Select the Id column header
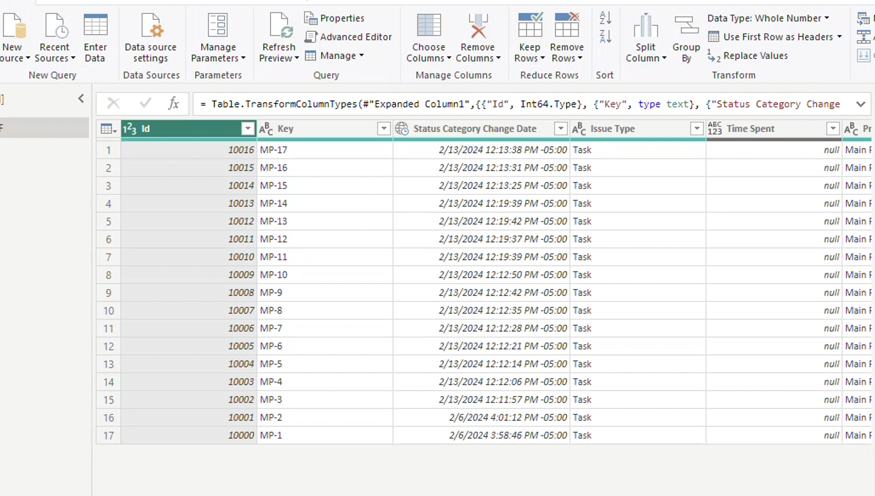 coord(189,129)
